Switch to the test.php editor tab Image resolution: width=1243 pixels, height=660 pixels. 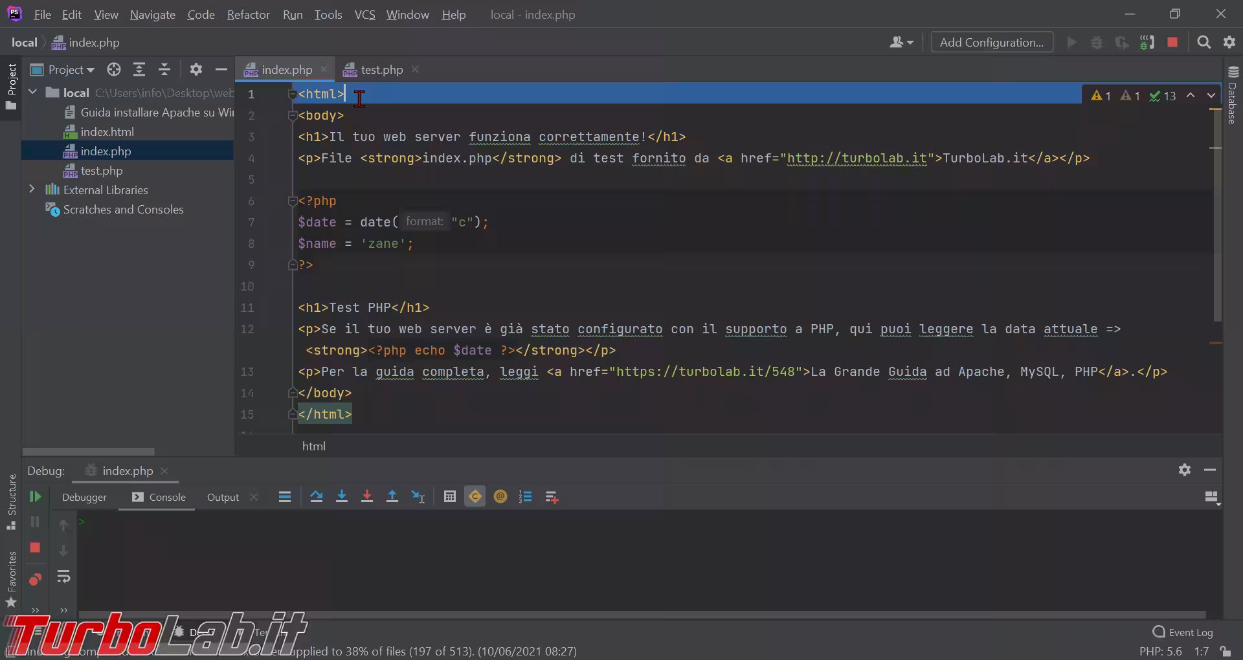381,70
